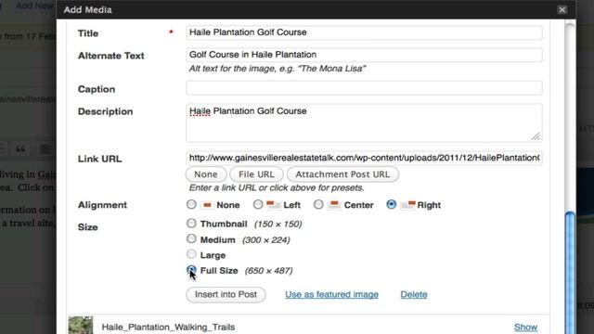Select Thumbnail size (150 × 150)

191,224
